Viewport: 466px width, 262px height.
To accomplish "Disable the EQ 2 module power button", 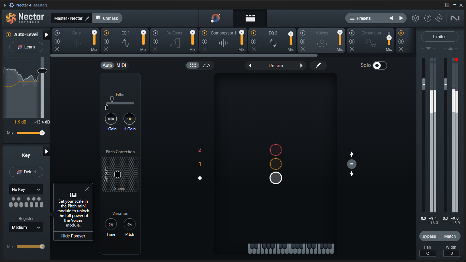I will [x=253, y=33].
